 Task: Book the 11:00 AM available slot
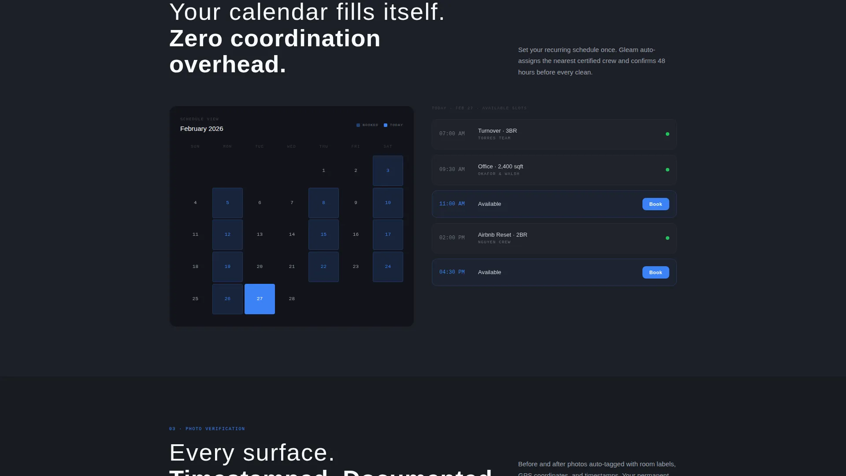(x=655, y=204)
